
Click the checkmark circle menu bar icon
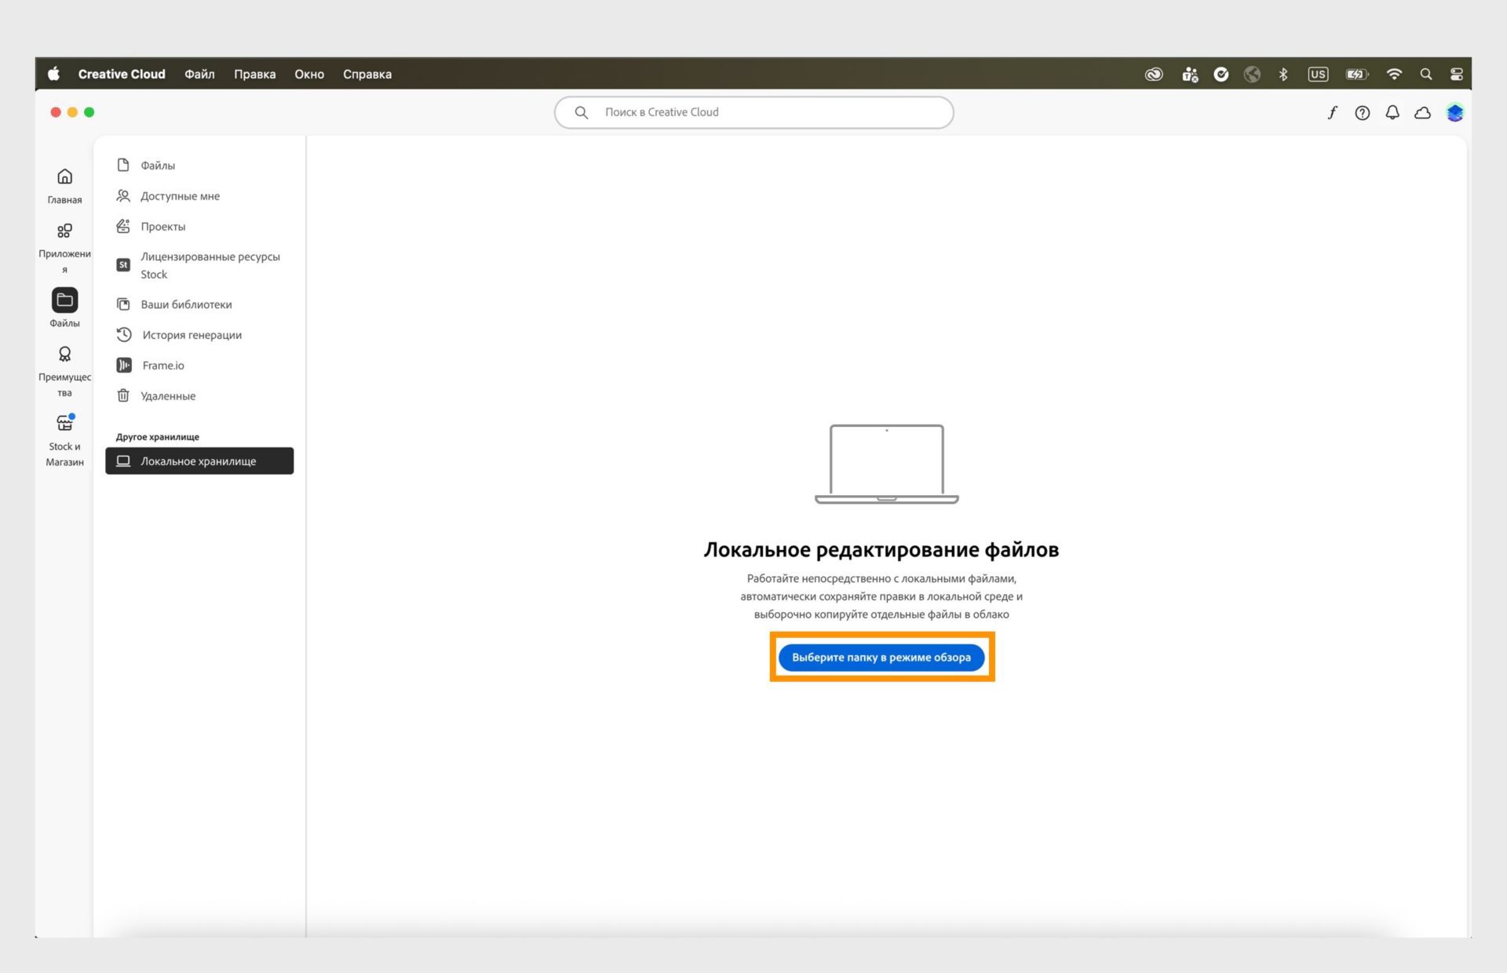[1221, 75]
